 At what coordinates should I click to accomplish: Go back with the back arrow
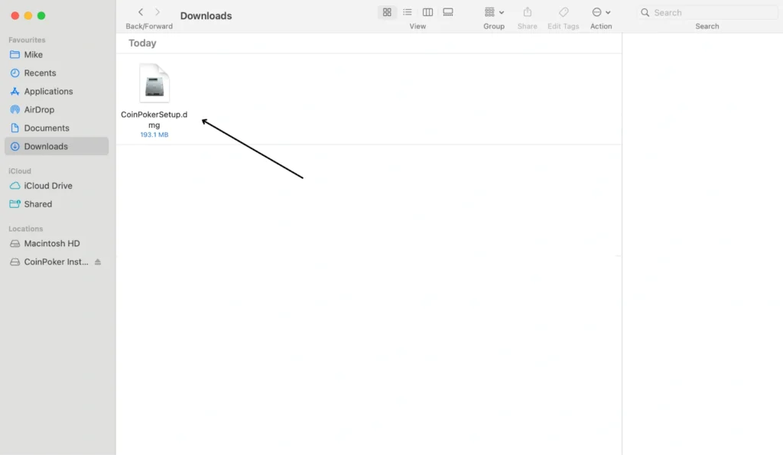[x=141, y=12]
